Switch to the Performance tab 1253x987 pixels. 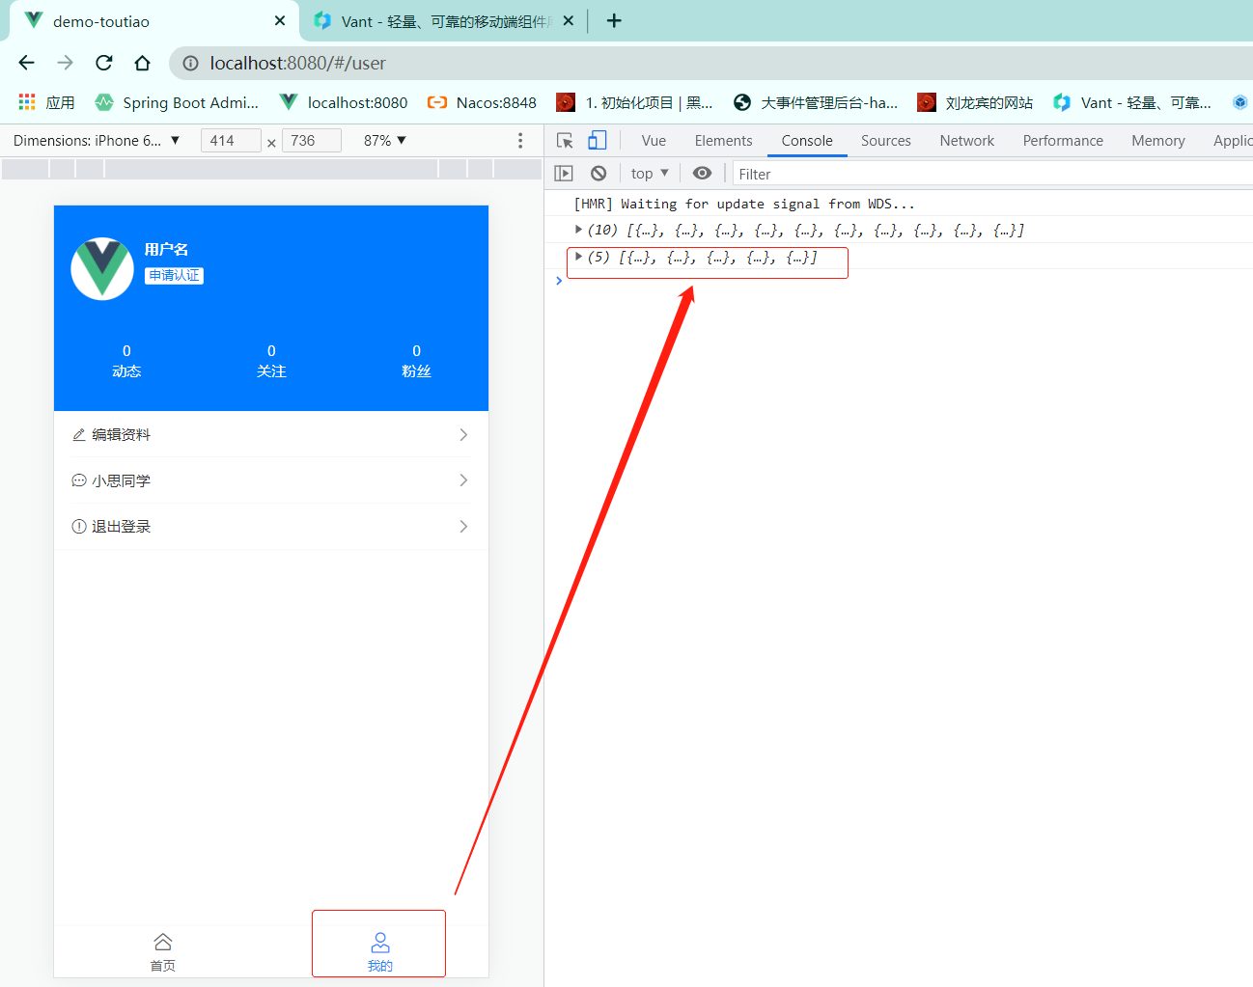pyautogui.click(x=1063, y=141)
